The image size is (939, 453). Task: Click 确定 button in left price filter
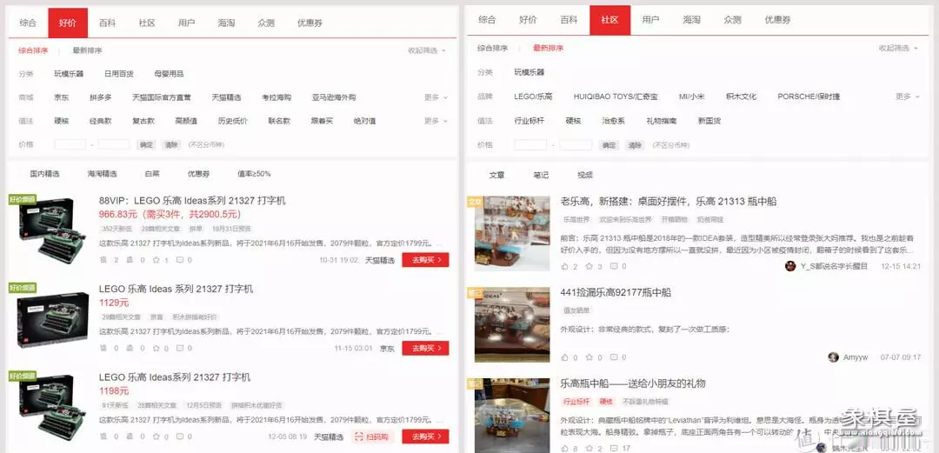[x=146, y=145]
